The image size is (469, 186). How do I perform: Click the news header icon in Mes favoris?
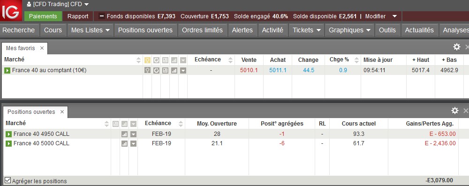point(165,60)
